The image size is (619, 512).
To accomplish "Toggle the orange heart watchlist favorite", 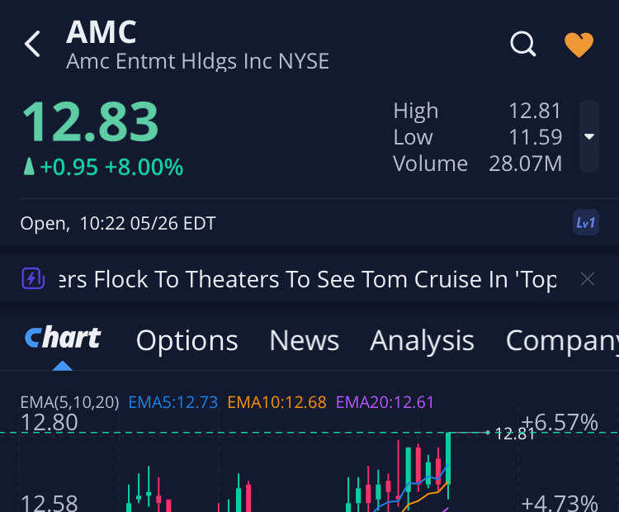I will [579, 45].
